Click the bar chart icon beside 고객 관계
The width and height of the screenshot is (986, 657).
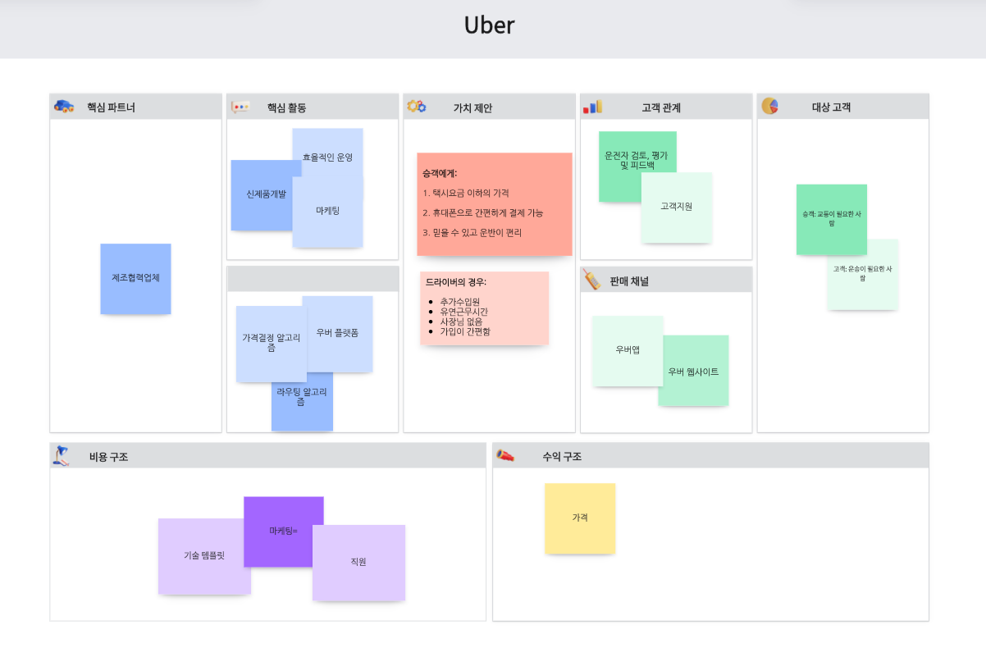[x=592, y=107]
